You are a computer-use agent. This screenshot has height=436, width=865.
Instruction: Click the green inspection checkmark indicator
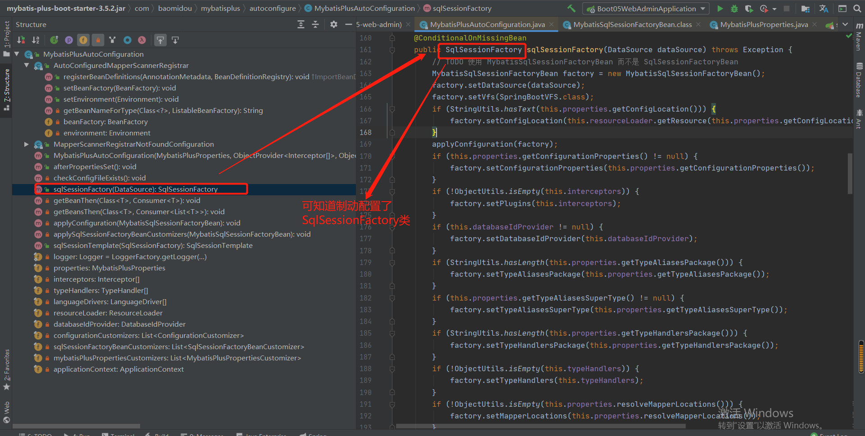[849, 36]
